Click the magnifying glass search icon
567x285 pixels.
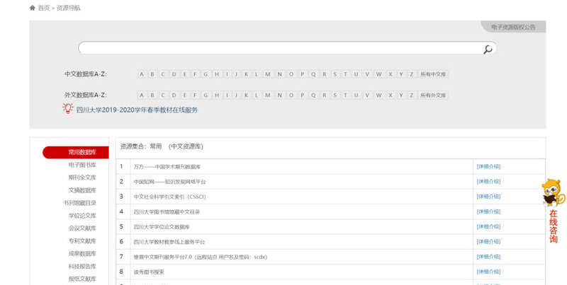(x=488, y=49)
